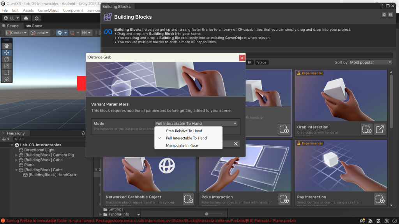Open the Sort by Most popular dropdown
This screenshot has width=399, height=224.
371,62
